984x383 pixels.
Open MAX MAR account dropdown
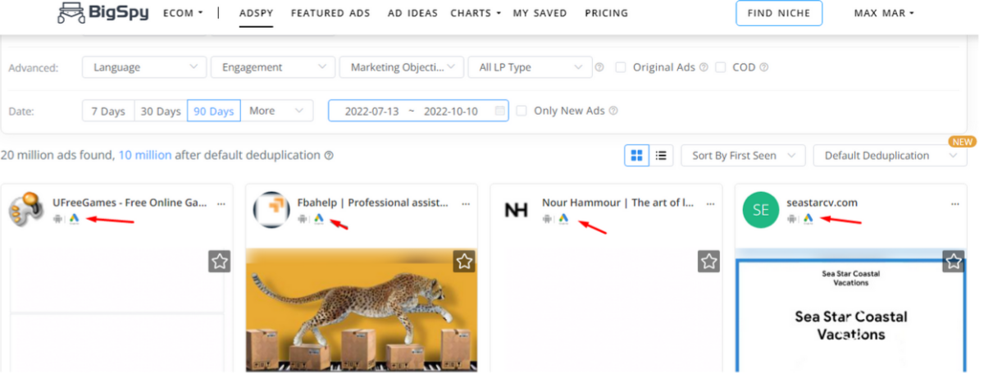coord(883,13)
